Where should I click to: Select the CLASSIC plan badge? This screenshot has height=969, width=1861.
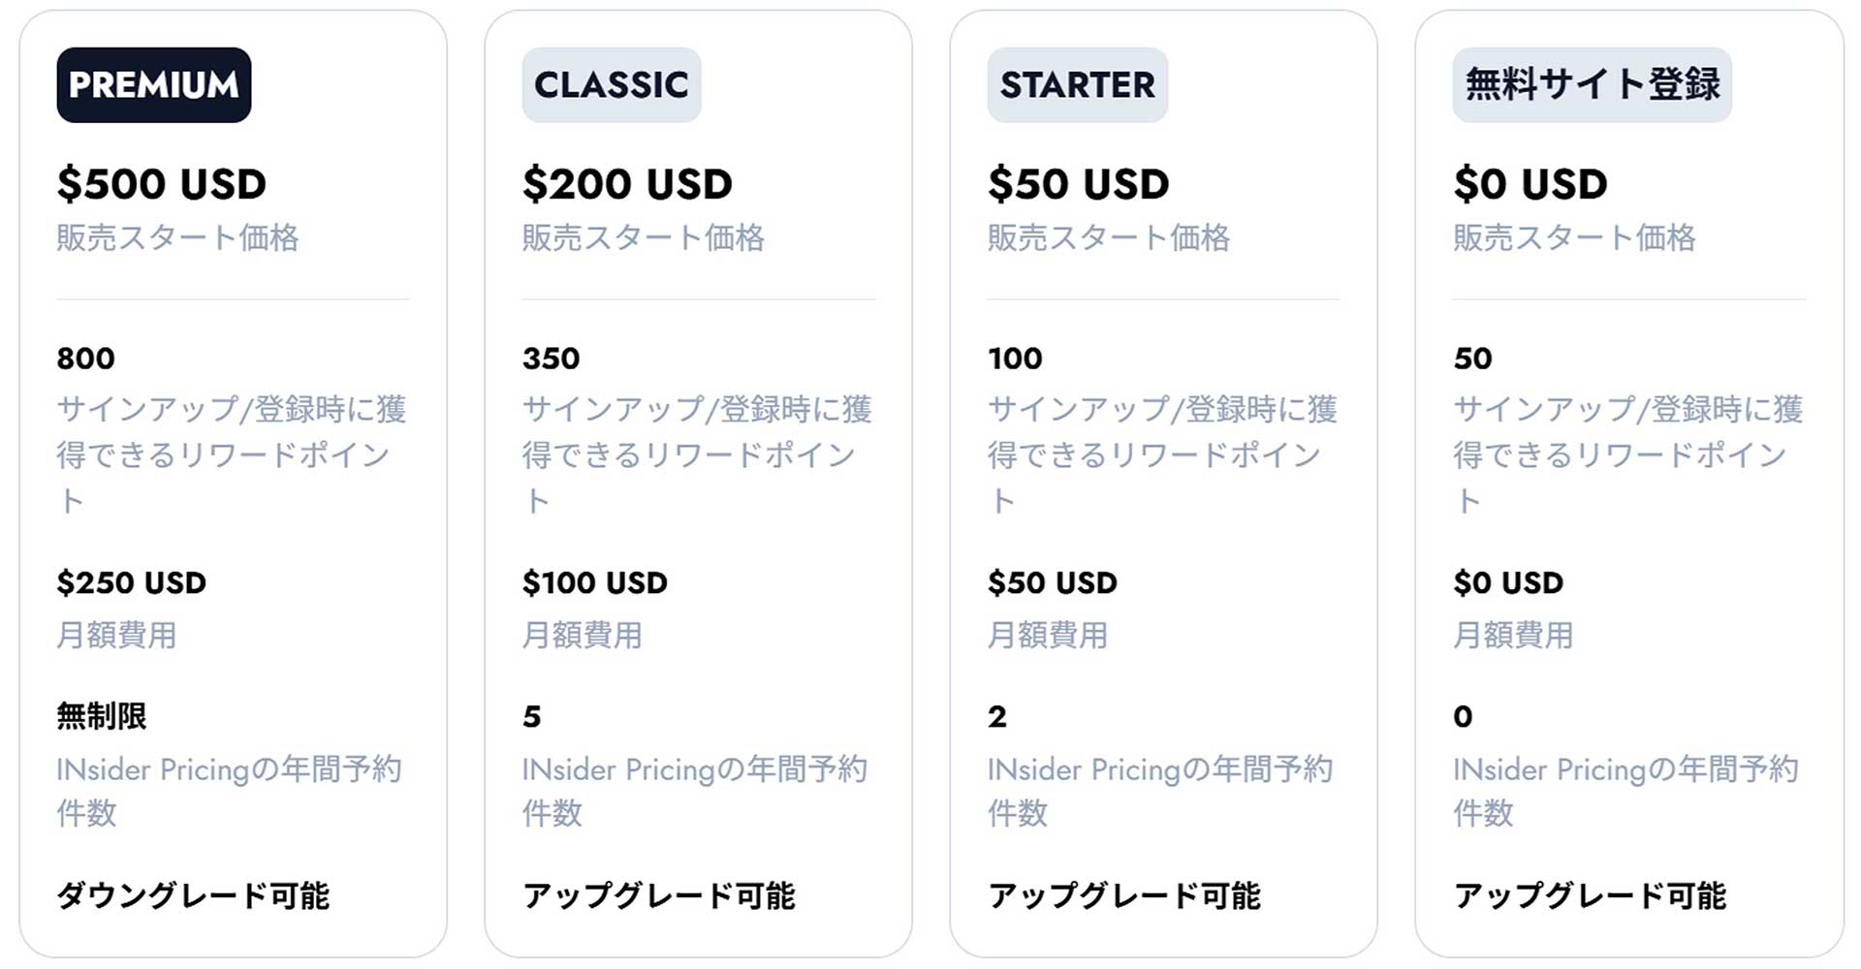coord(612,85)
